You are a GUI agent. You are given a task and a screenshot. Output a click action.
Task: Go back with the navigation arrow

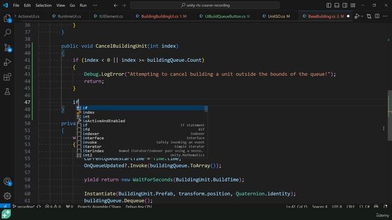[116, 5]
